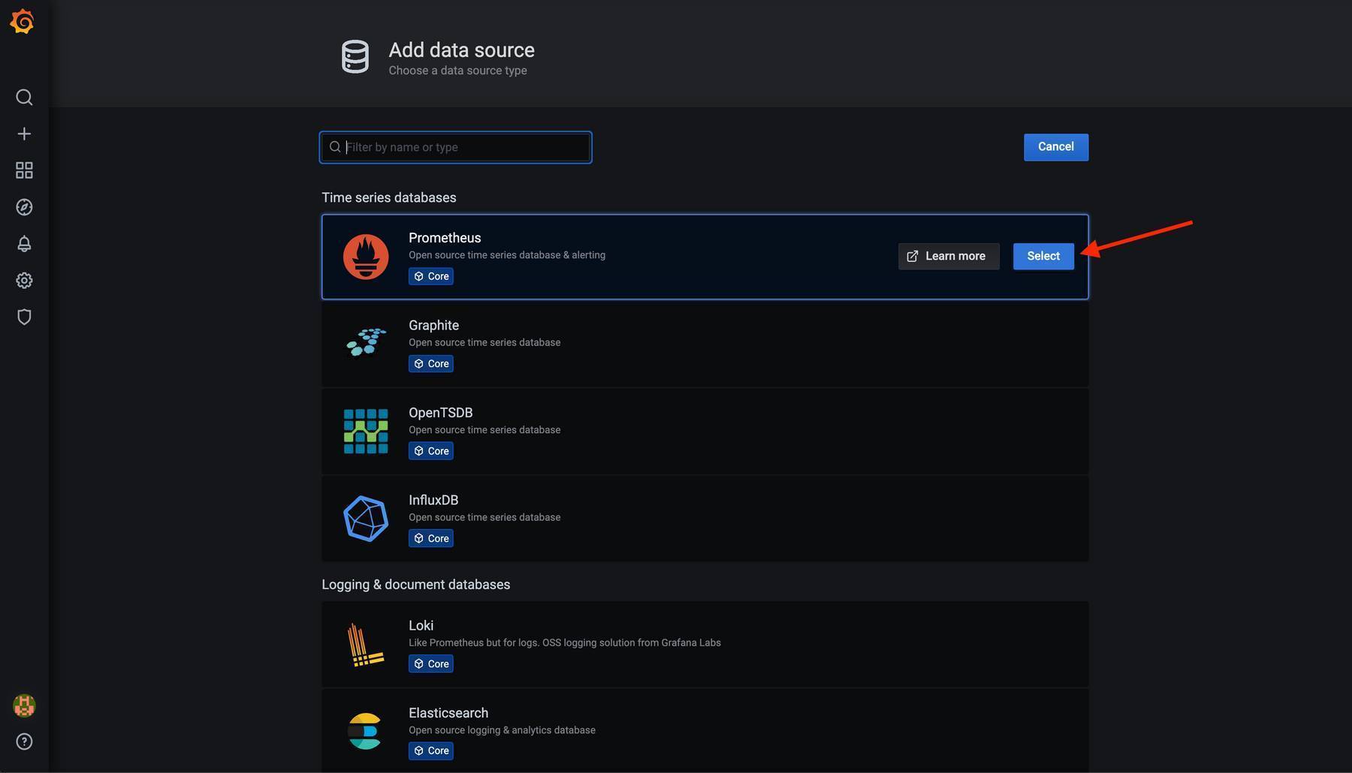Choose the InfluxDB data source title

[x=433, y=501]
